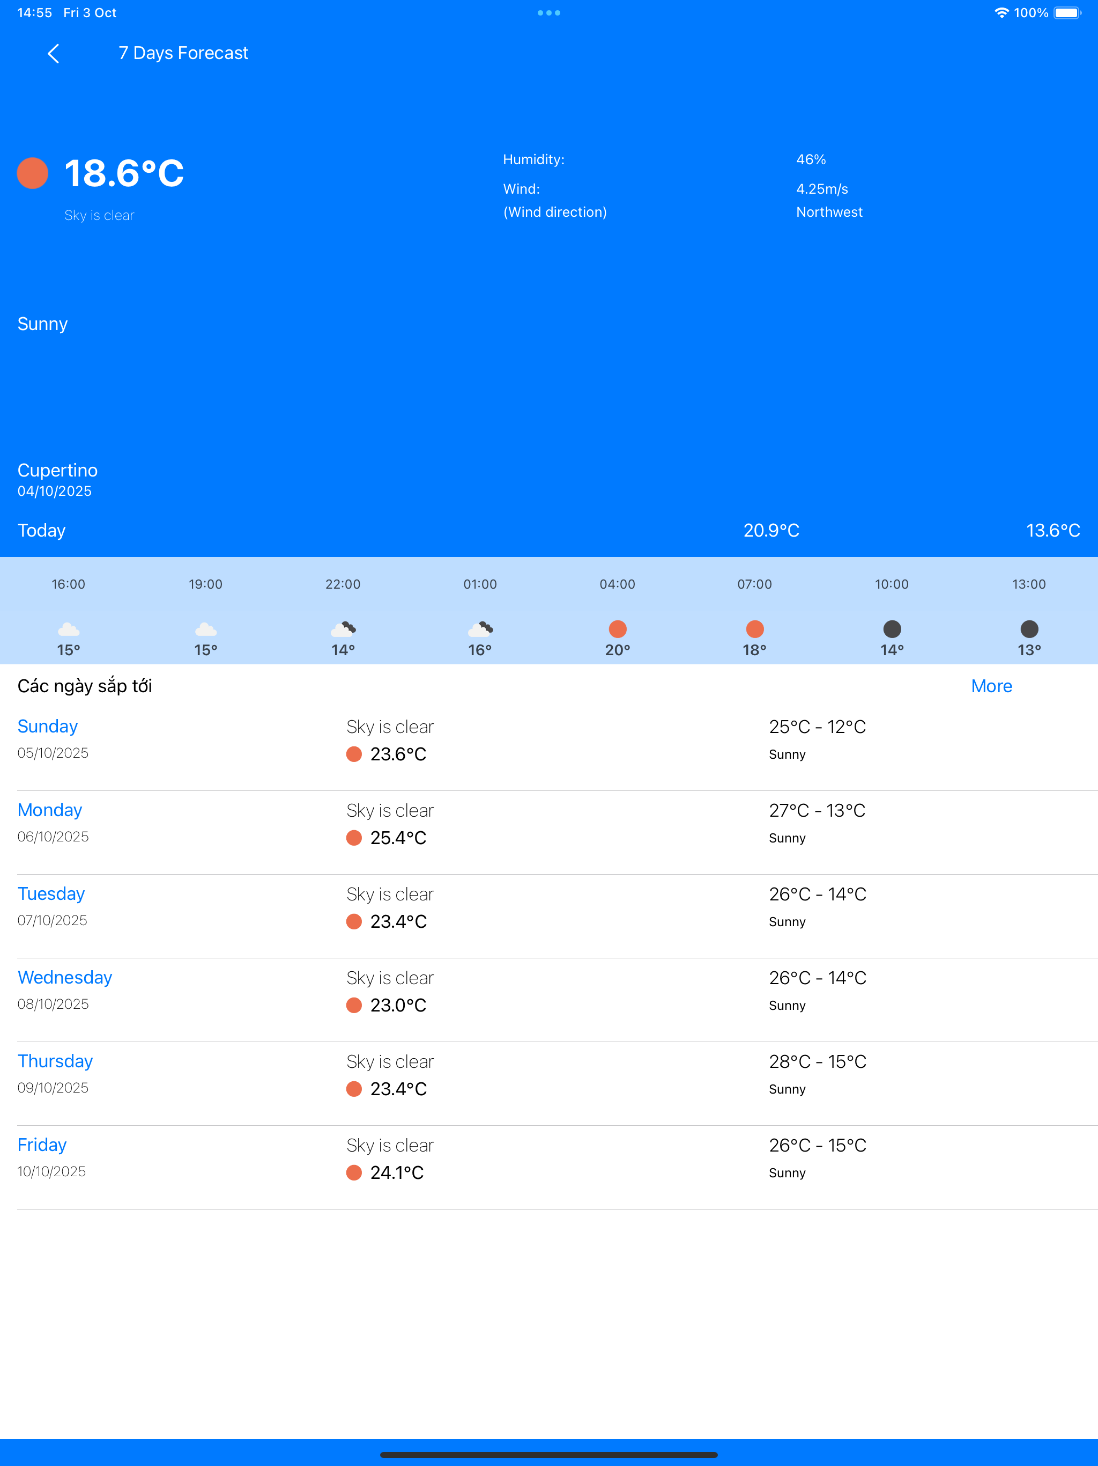
Task: Tap the Wednesday day label
Action: [65, 978]
